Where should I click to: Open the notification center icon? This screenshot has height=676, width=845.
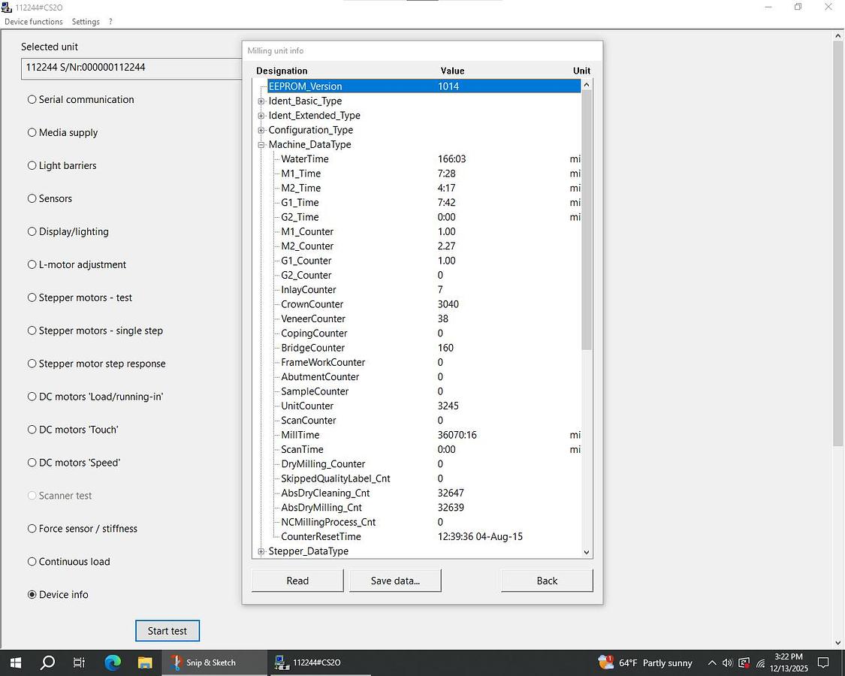823,662
